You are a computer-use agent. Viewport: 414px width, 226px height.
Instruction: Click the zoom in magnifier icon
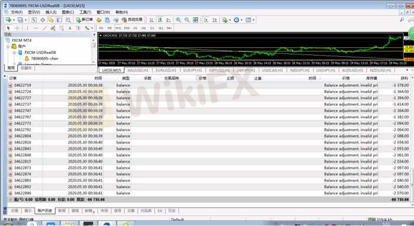pos(178,20)
